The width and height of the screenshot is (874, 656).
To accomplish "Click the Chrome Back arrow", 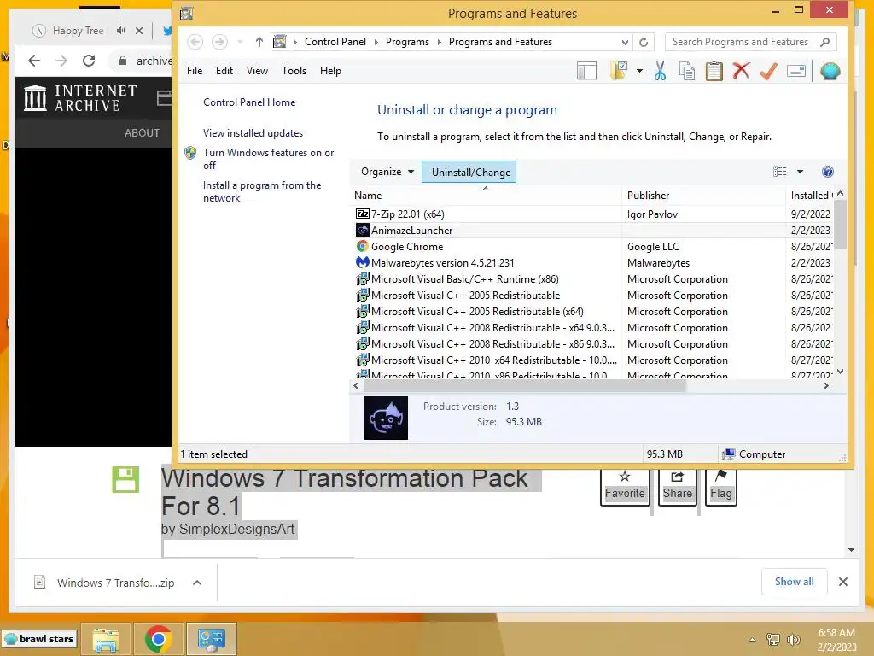I will [x=34, y=61].
